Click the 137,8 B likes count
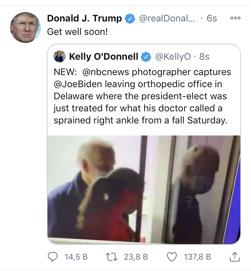This screenshot has width=251, height=271. pyautogui.click(x=197, y=257)
